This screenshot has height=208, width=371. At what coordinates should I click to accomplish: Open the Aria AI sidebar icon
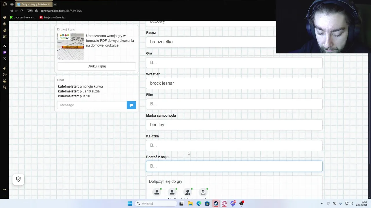tap(5, 46)
